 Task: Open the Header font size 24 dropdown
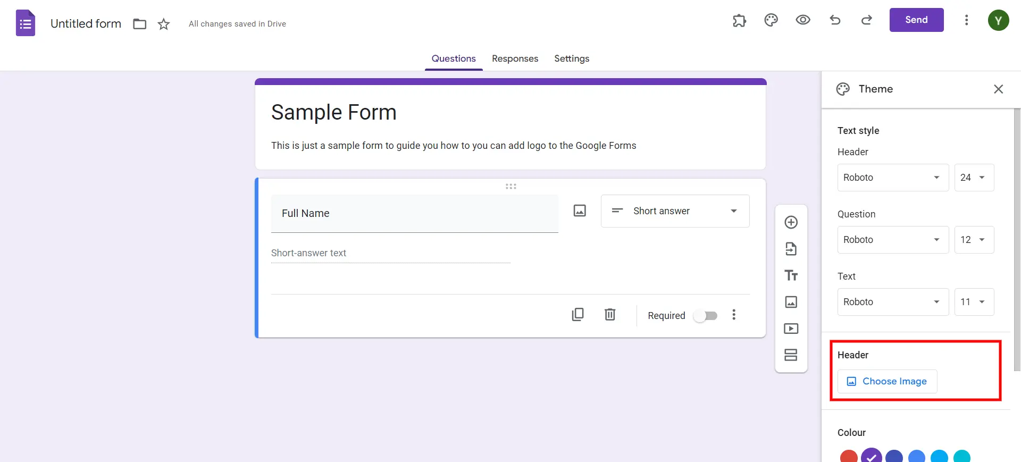point(974,178)
